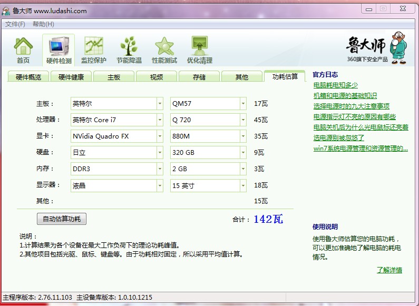The image size is (419, 306).
Task: Minimize the 鲁大师 window
Action: [369, 9]
